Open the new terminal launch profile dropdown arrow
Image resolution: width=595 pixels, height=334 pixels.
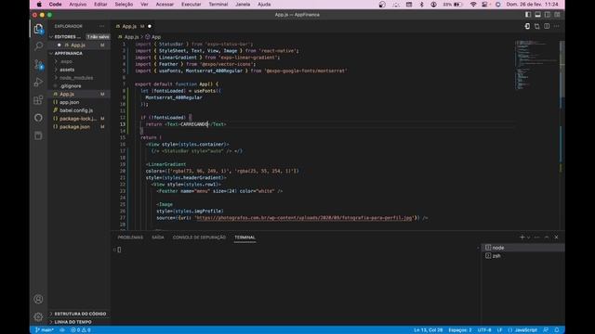[x=528, y=238]
